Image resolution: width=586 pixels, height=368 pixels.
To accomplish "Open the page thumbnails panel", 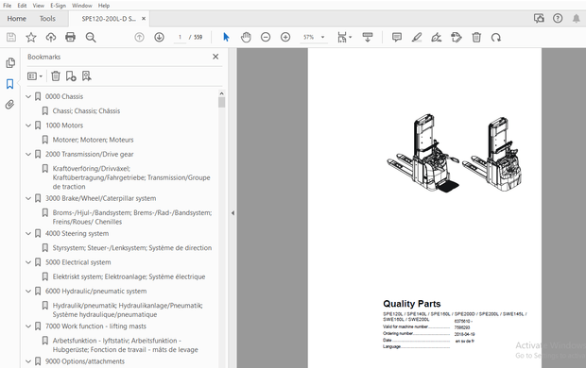I will click(10, 63).
